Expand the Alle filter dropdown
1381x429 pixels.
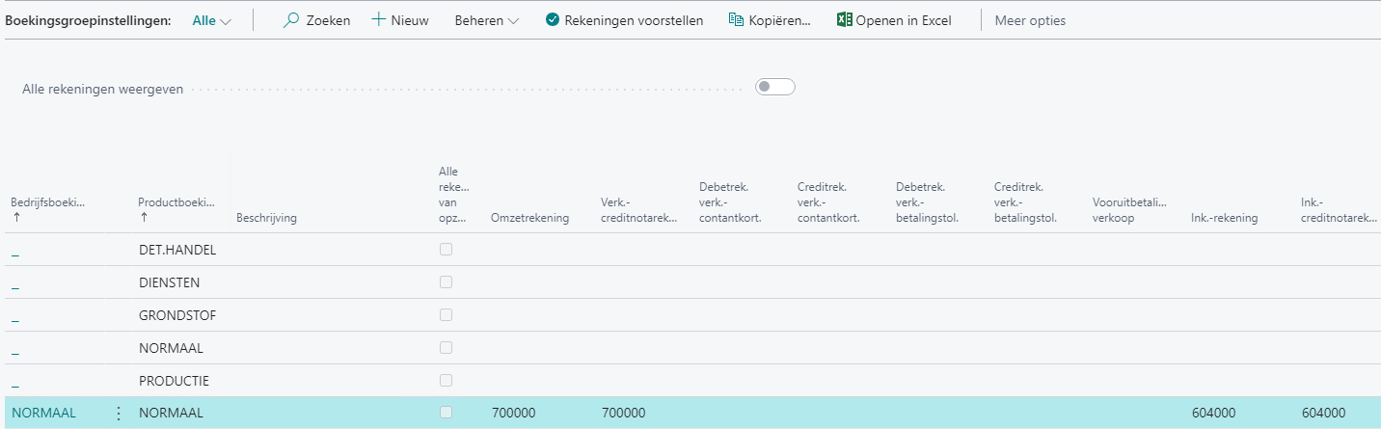(212, 20)
